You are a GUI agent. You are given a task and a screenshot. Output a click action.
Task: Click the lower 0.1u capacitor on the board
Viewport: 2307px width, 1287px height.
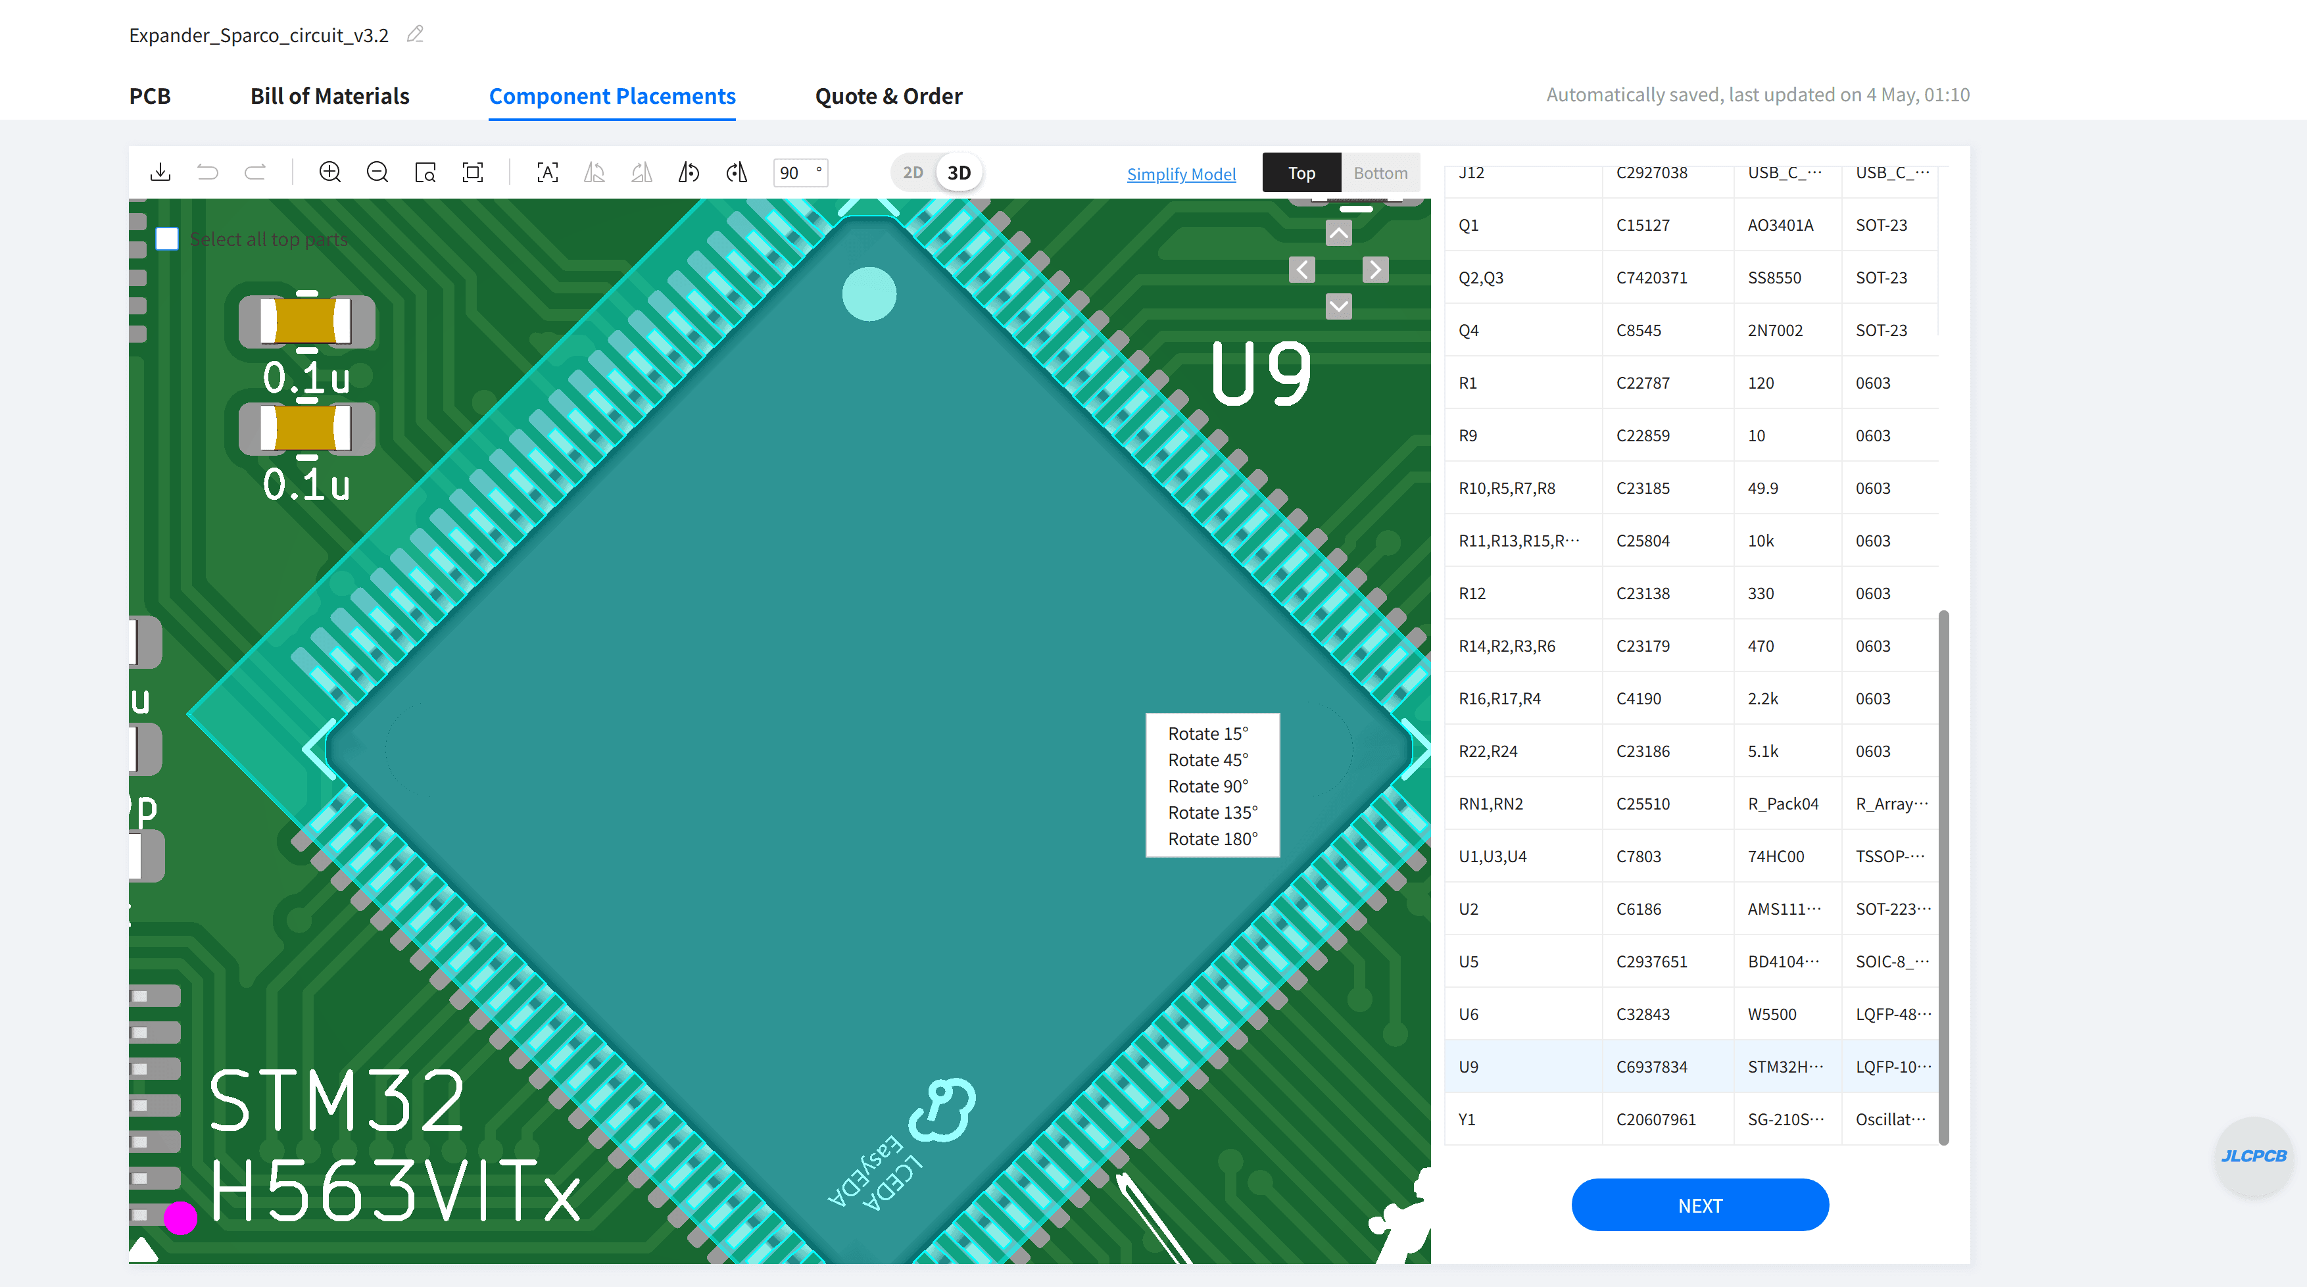click(306, 429)
